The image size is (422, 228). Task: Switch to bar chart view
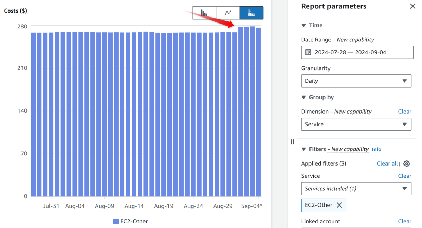[x=204, y=13]
